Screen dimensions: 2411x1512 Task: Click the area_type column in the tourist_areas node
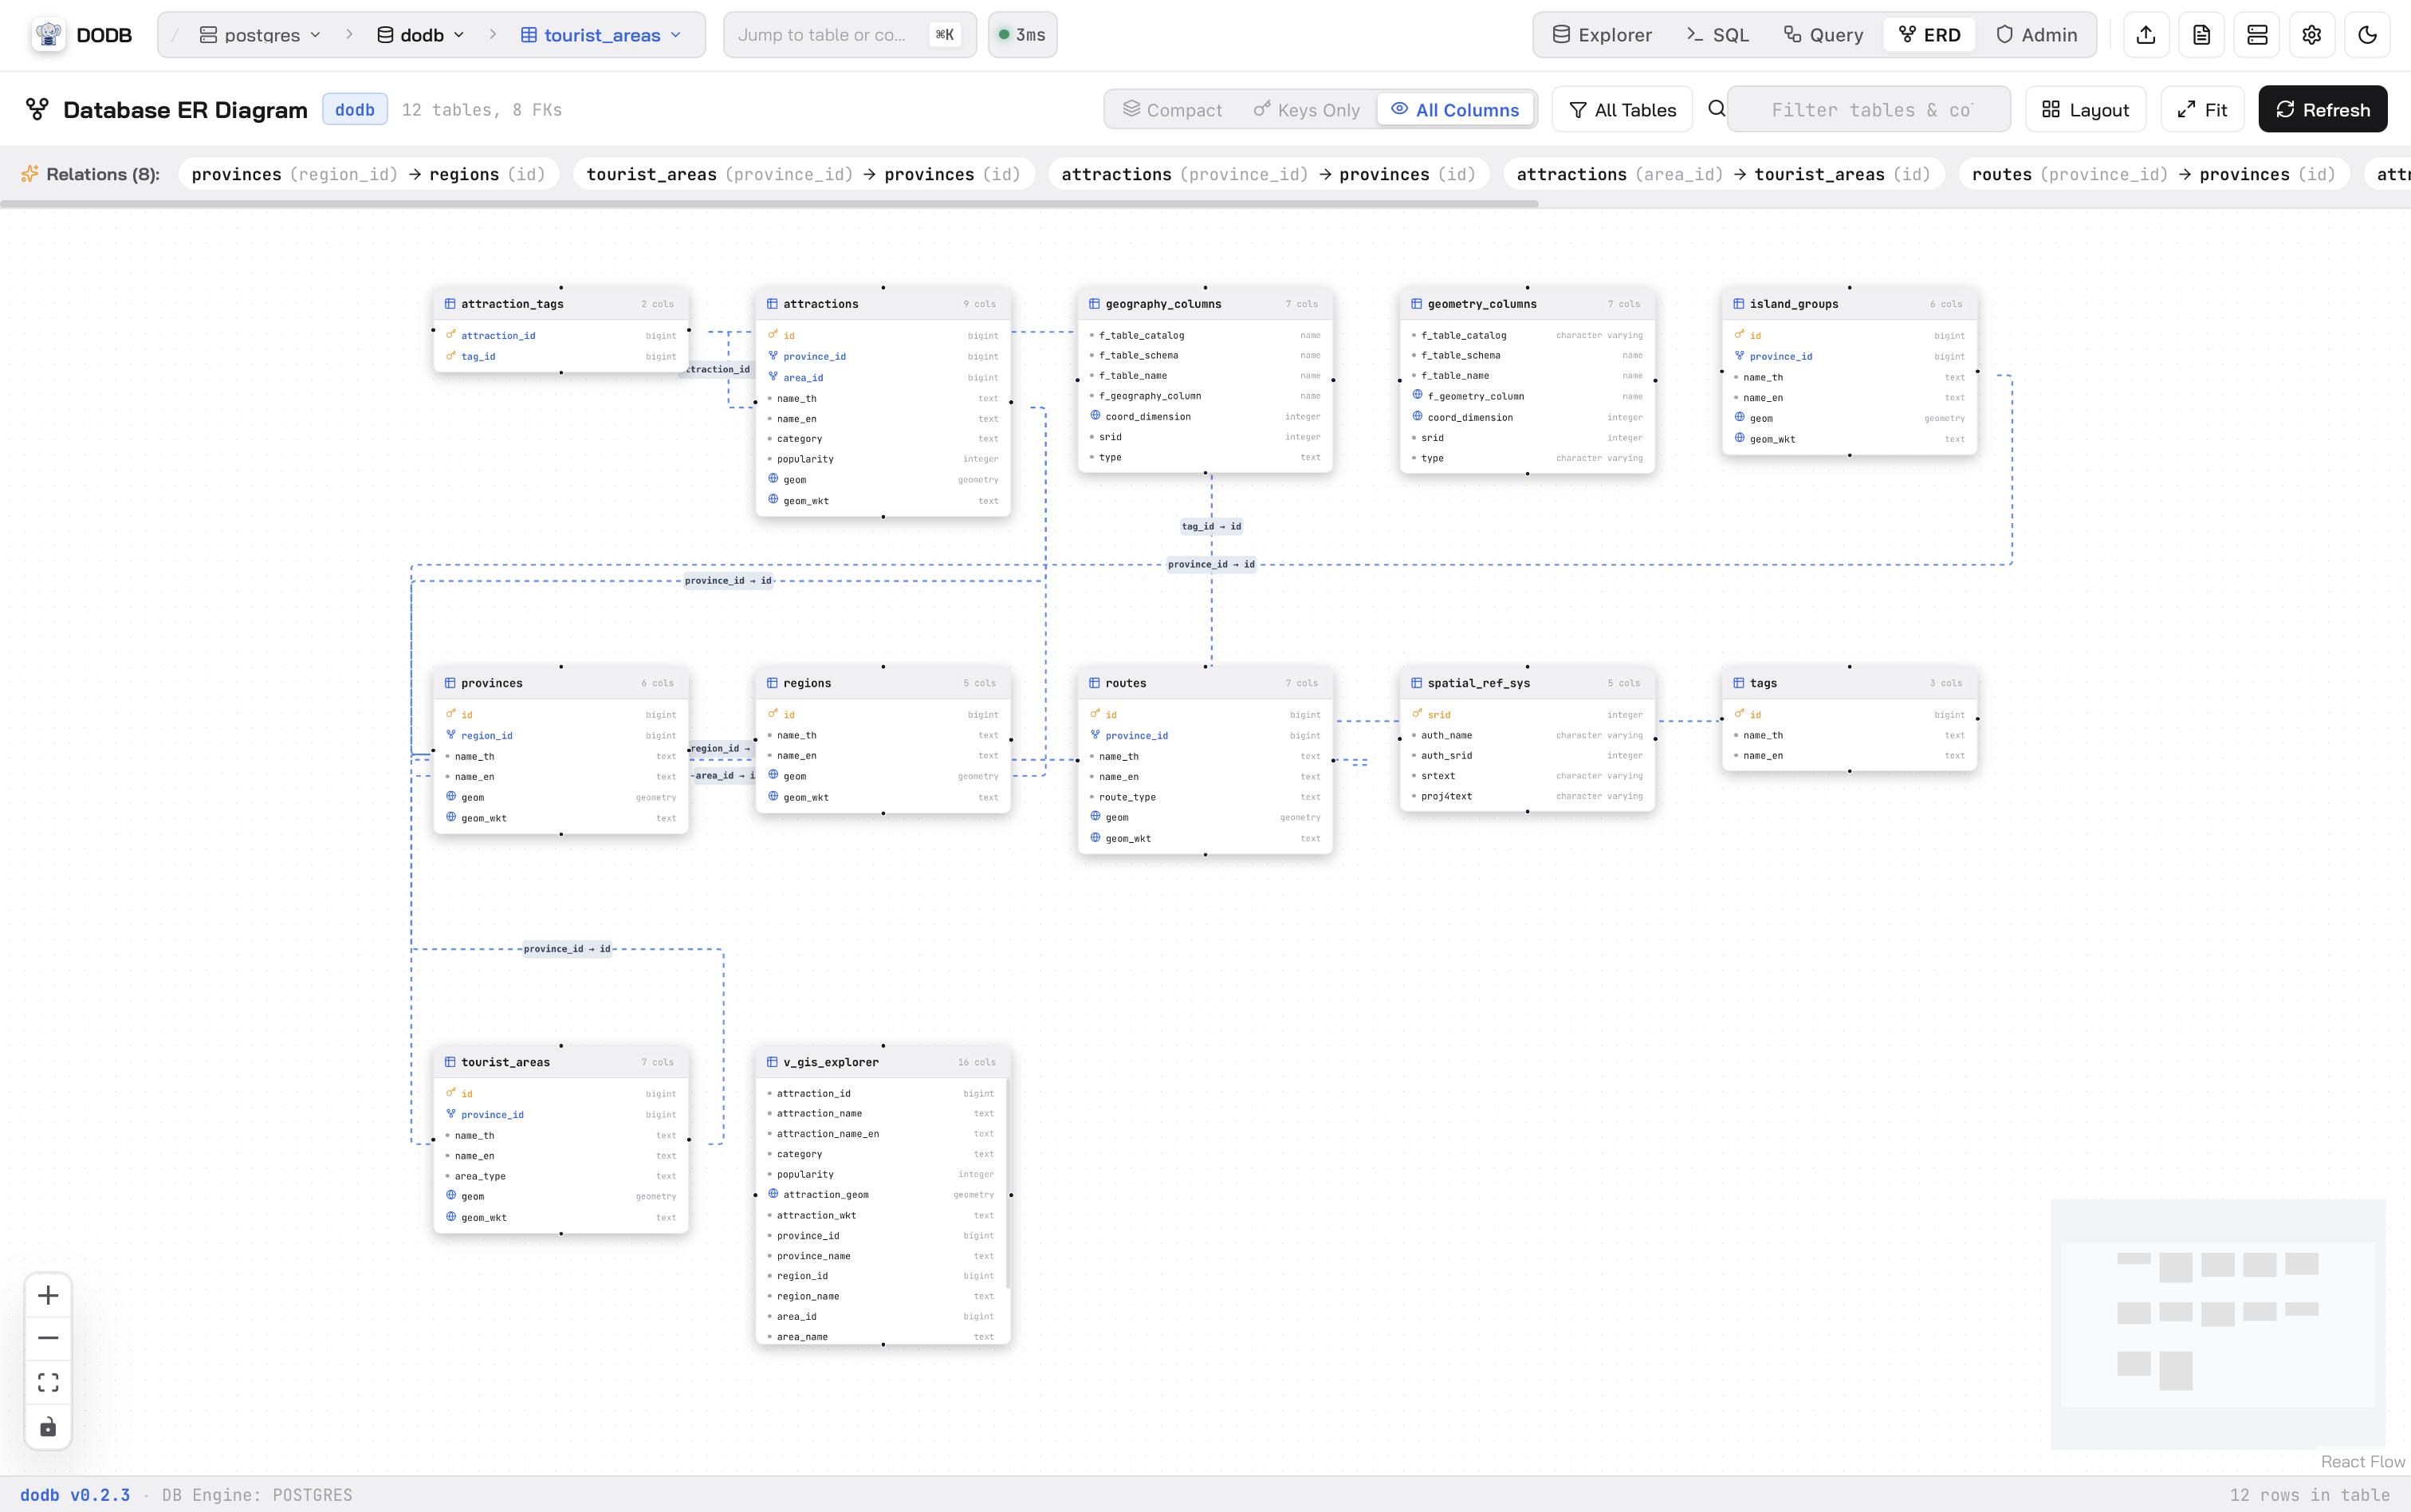560,1176
